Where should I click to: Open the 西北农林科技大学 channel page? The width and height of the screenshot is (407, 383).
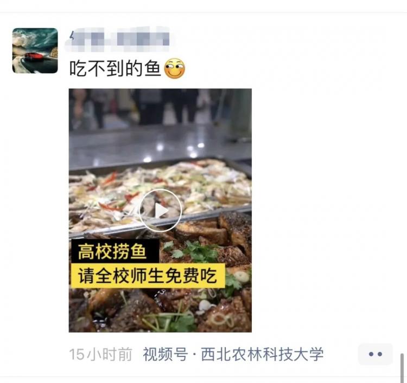(262, 354)
